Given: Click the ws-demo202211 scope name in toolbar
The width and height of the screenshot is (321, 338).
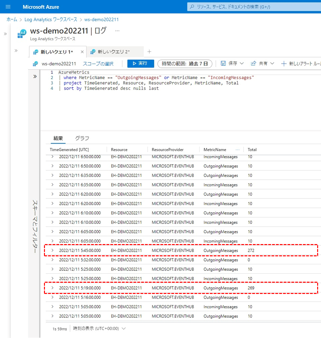Looking at the screenshot, I should point(59,64).
